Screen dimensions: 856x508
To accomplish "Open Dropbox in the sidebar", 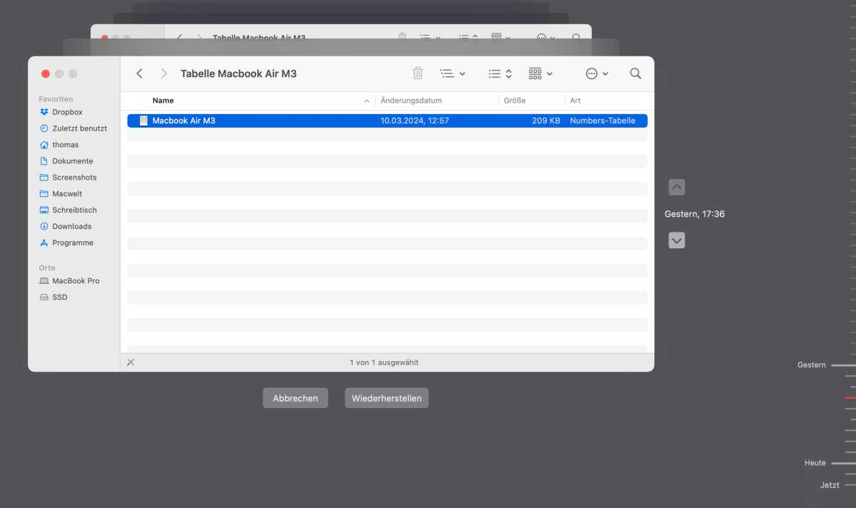I will click(x=67, y=112).
